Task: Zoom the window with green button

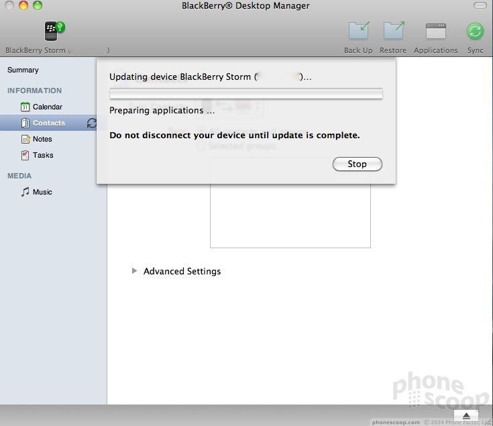Action: [38, 5]
